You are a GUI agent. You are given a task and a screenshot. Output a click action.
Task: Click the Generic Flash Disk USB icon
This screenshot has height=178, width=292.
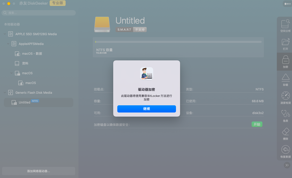pyautogui.click(x=11, y=92)
